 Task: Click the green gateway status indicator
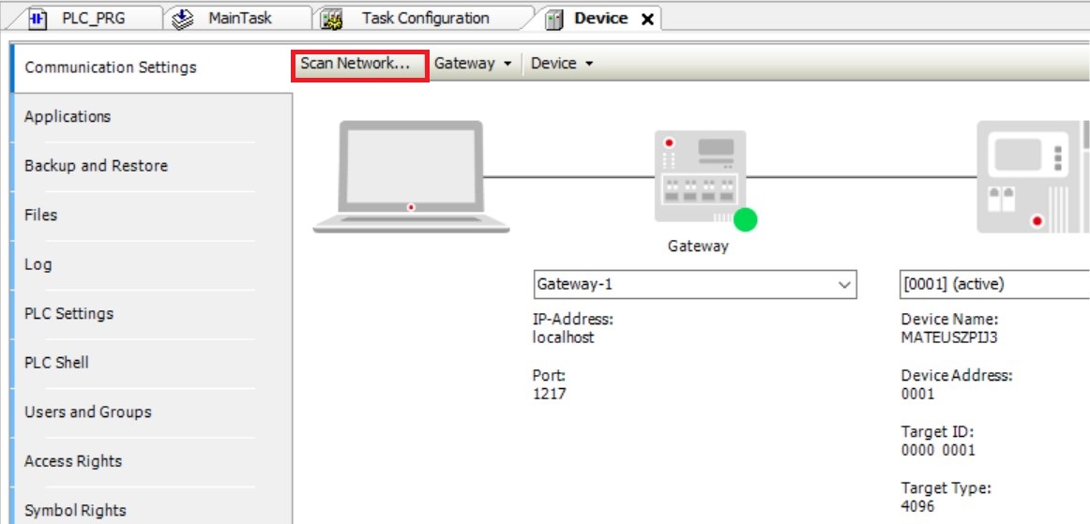pyautogui.click(x=745, y=219)
